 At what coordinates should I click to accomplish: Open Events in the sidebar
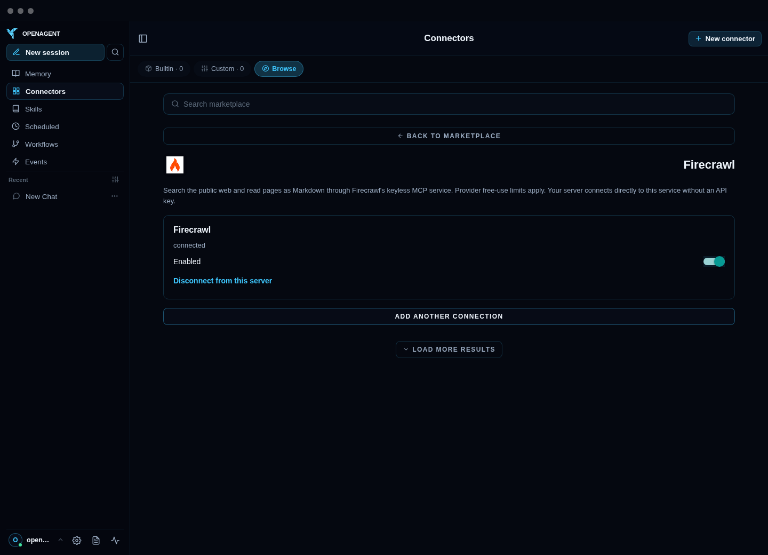(x=65, y=162)
